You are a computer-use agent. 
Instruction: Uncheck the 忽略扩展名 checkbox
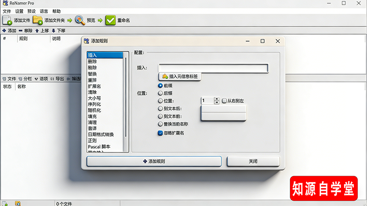tap(160, 133)
